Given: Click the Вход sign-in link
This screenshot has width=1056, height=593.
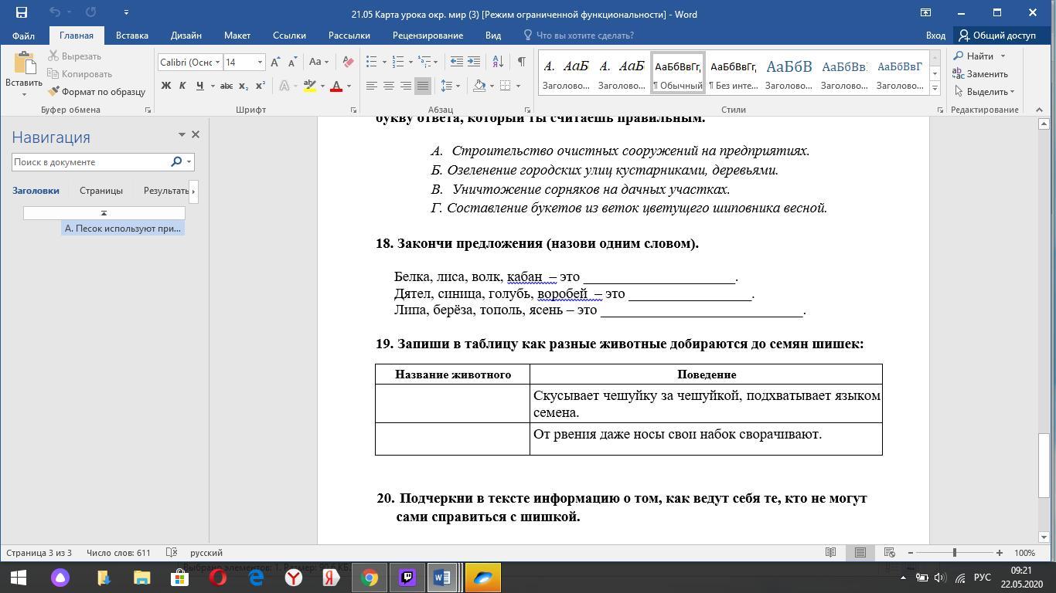Looking at the screenshot, I should [x=935, y=36].
